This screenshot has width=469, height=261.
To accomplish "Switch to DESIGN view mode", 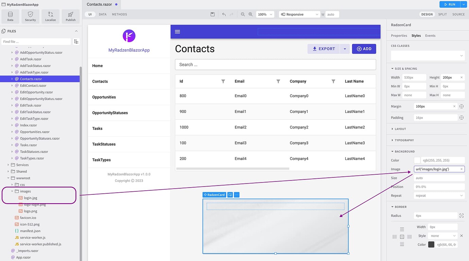I will point(427,14).
